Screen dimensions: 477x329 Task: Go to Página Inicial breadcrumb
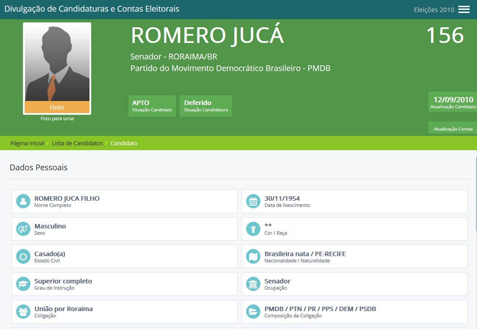(27, 143)
